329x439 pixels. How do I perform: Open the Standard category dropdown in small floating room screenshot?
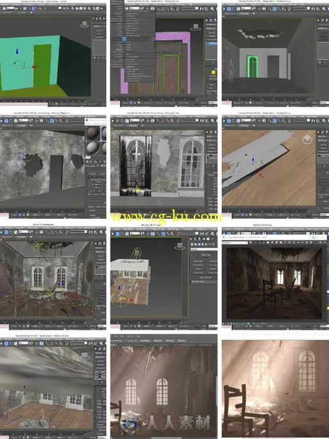[204, 249]
